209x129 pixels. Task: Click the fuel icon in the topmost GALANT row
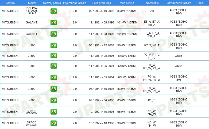coord(53,22)
